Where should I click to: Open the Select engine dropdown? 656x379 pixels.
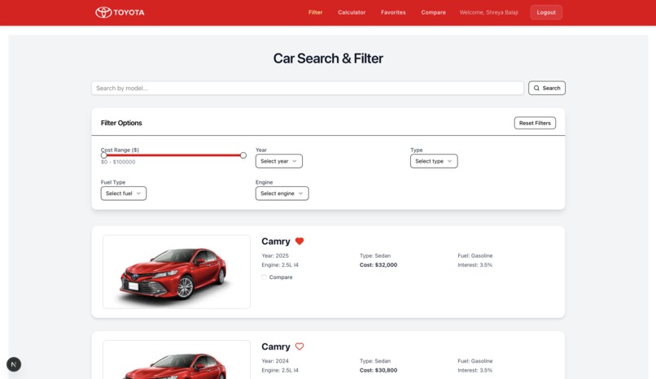click(282, 194)
